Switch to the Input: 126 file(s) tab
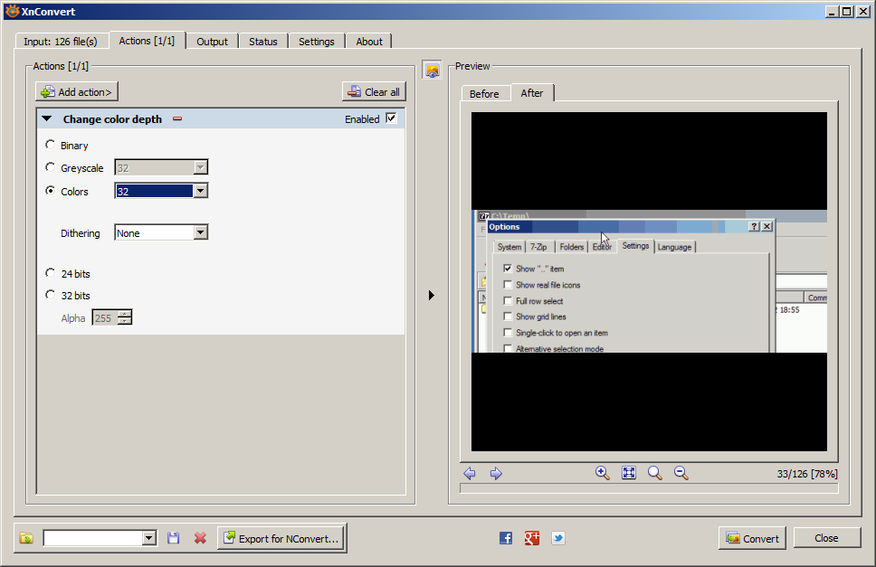 point(61,42)
